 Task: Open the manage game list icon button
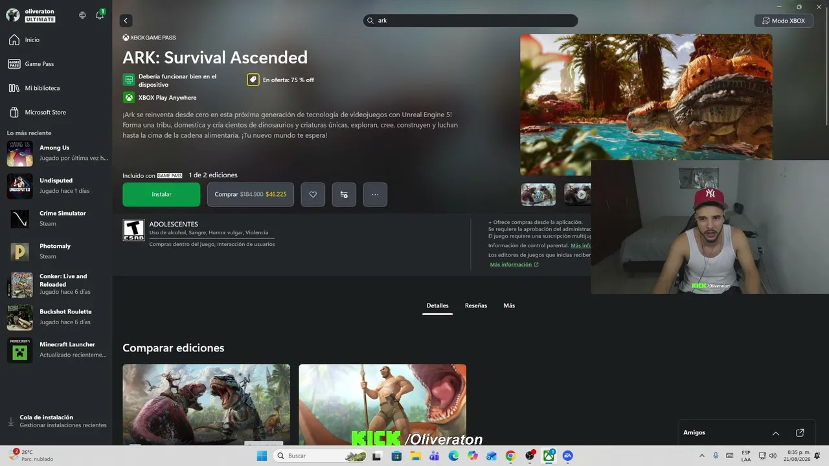(x=344, y=194)
